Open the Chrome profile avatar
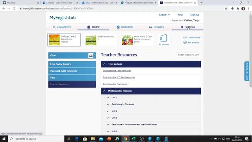The width and height of the screenshot is (252, 142). click(243, 9)
